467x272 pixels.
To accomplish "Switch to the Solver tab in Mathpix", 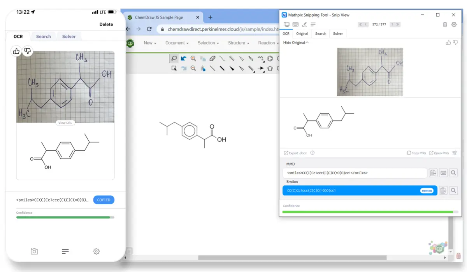I will pyautogui.click(x=338, y=33).
